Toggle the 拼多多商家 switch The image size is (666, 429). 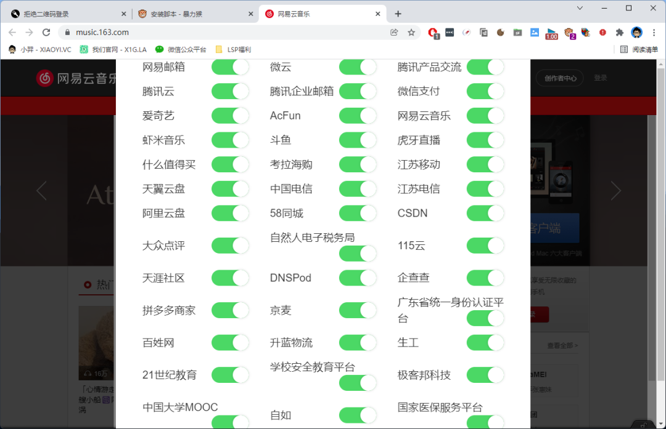tap(230, 310)
